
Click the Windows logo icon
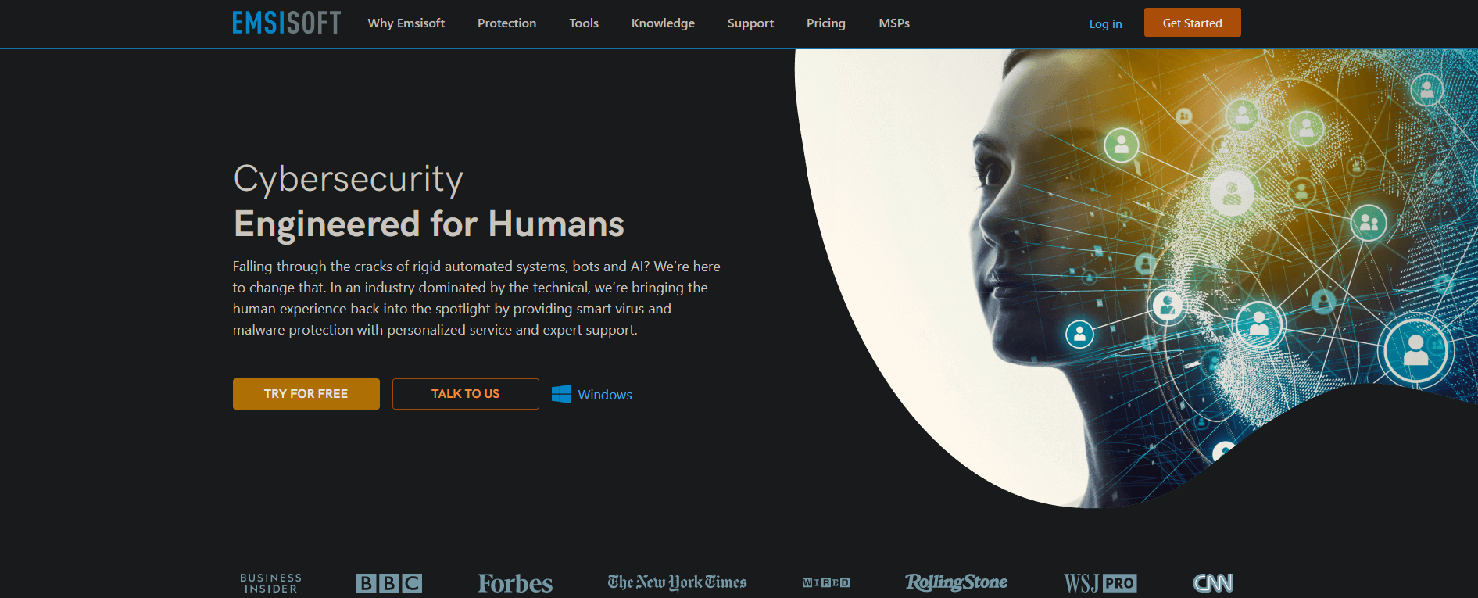560,394
